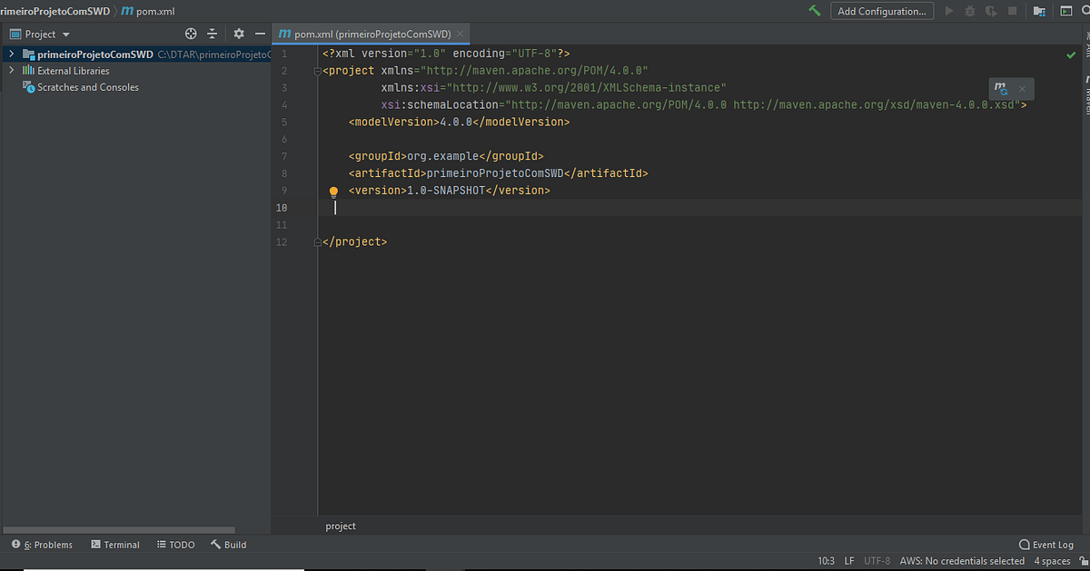Select the crosshair Scroll-to-Source icon in Project panel
The height and width of the screenshot is (571, 1090).
190,33
